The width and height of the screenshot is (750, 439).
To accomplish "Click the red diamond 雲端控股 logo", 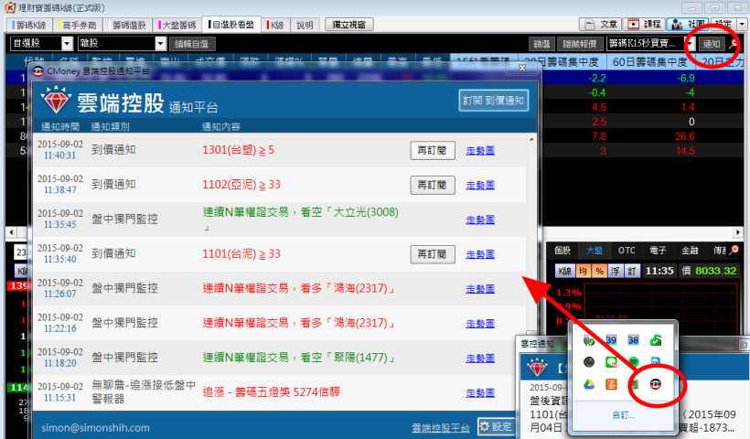I will click(x=56, y=100).
